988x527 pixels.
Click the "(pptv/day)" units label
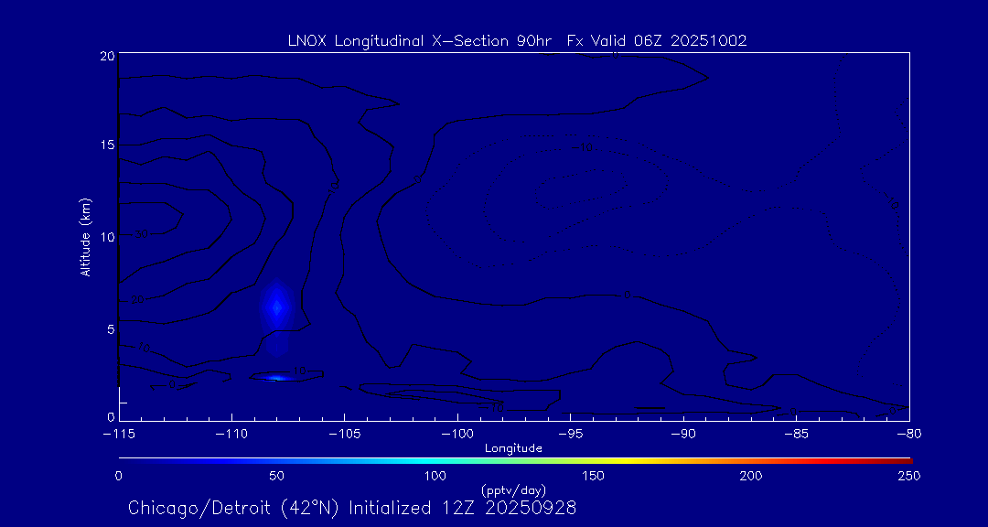pyautogui.click(x=513, y=490)
